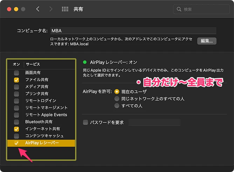Enable the パスワードを要求 checkbox

coord(85,123)
